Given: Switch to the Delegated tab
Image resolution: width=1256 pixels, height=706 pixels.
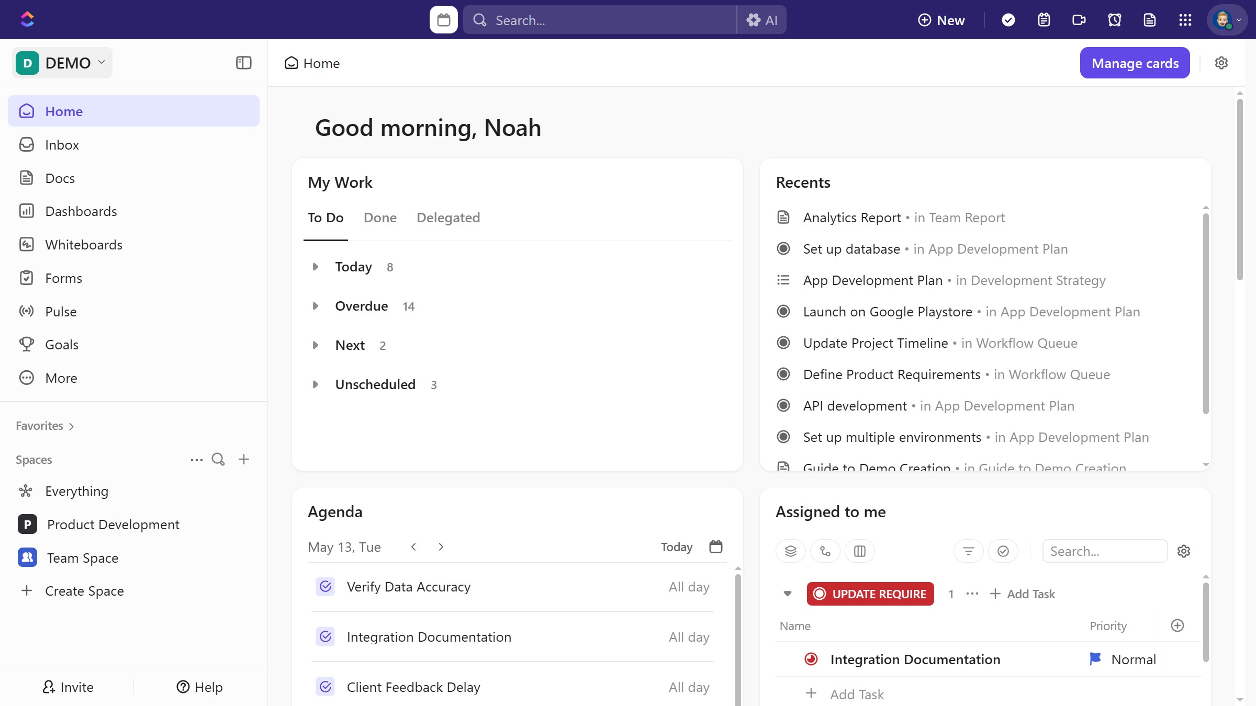Looking at the screenshot, I should coord(448,218).
